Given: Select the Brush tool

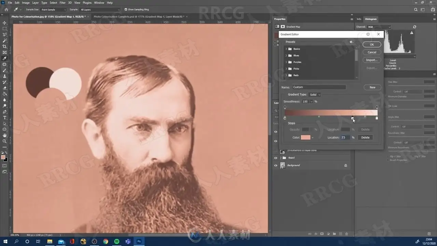Looking at the screenshot, I should point(5,70).
